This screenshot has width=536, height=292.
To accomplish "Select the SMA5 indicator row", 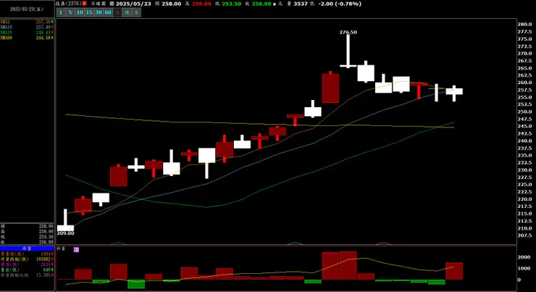I will (x=27, y=22).
